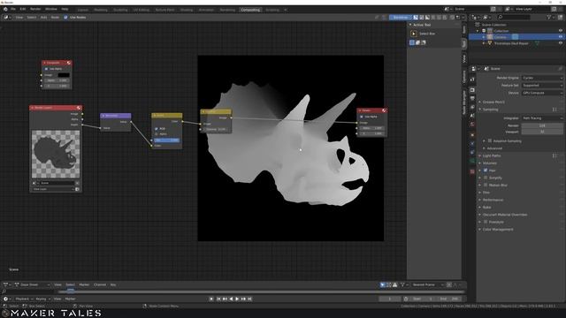Viewport: 566px width, 318px height.
Task: Click the new view layer icon beside View Layer
Action: point(554,9)
